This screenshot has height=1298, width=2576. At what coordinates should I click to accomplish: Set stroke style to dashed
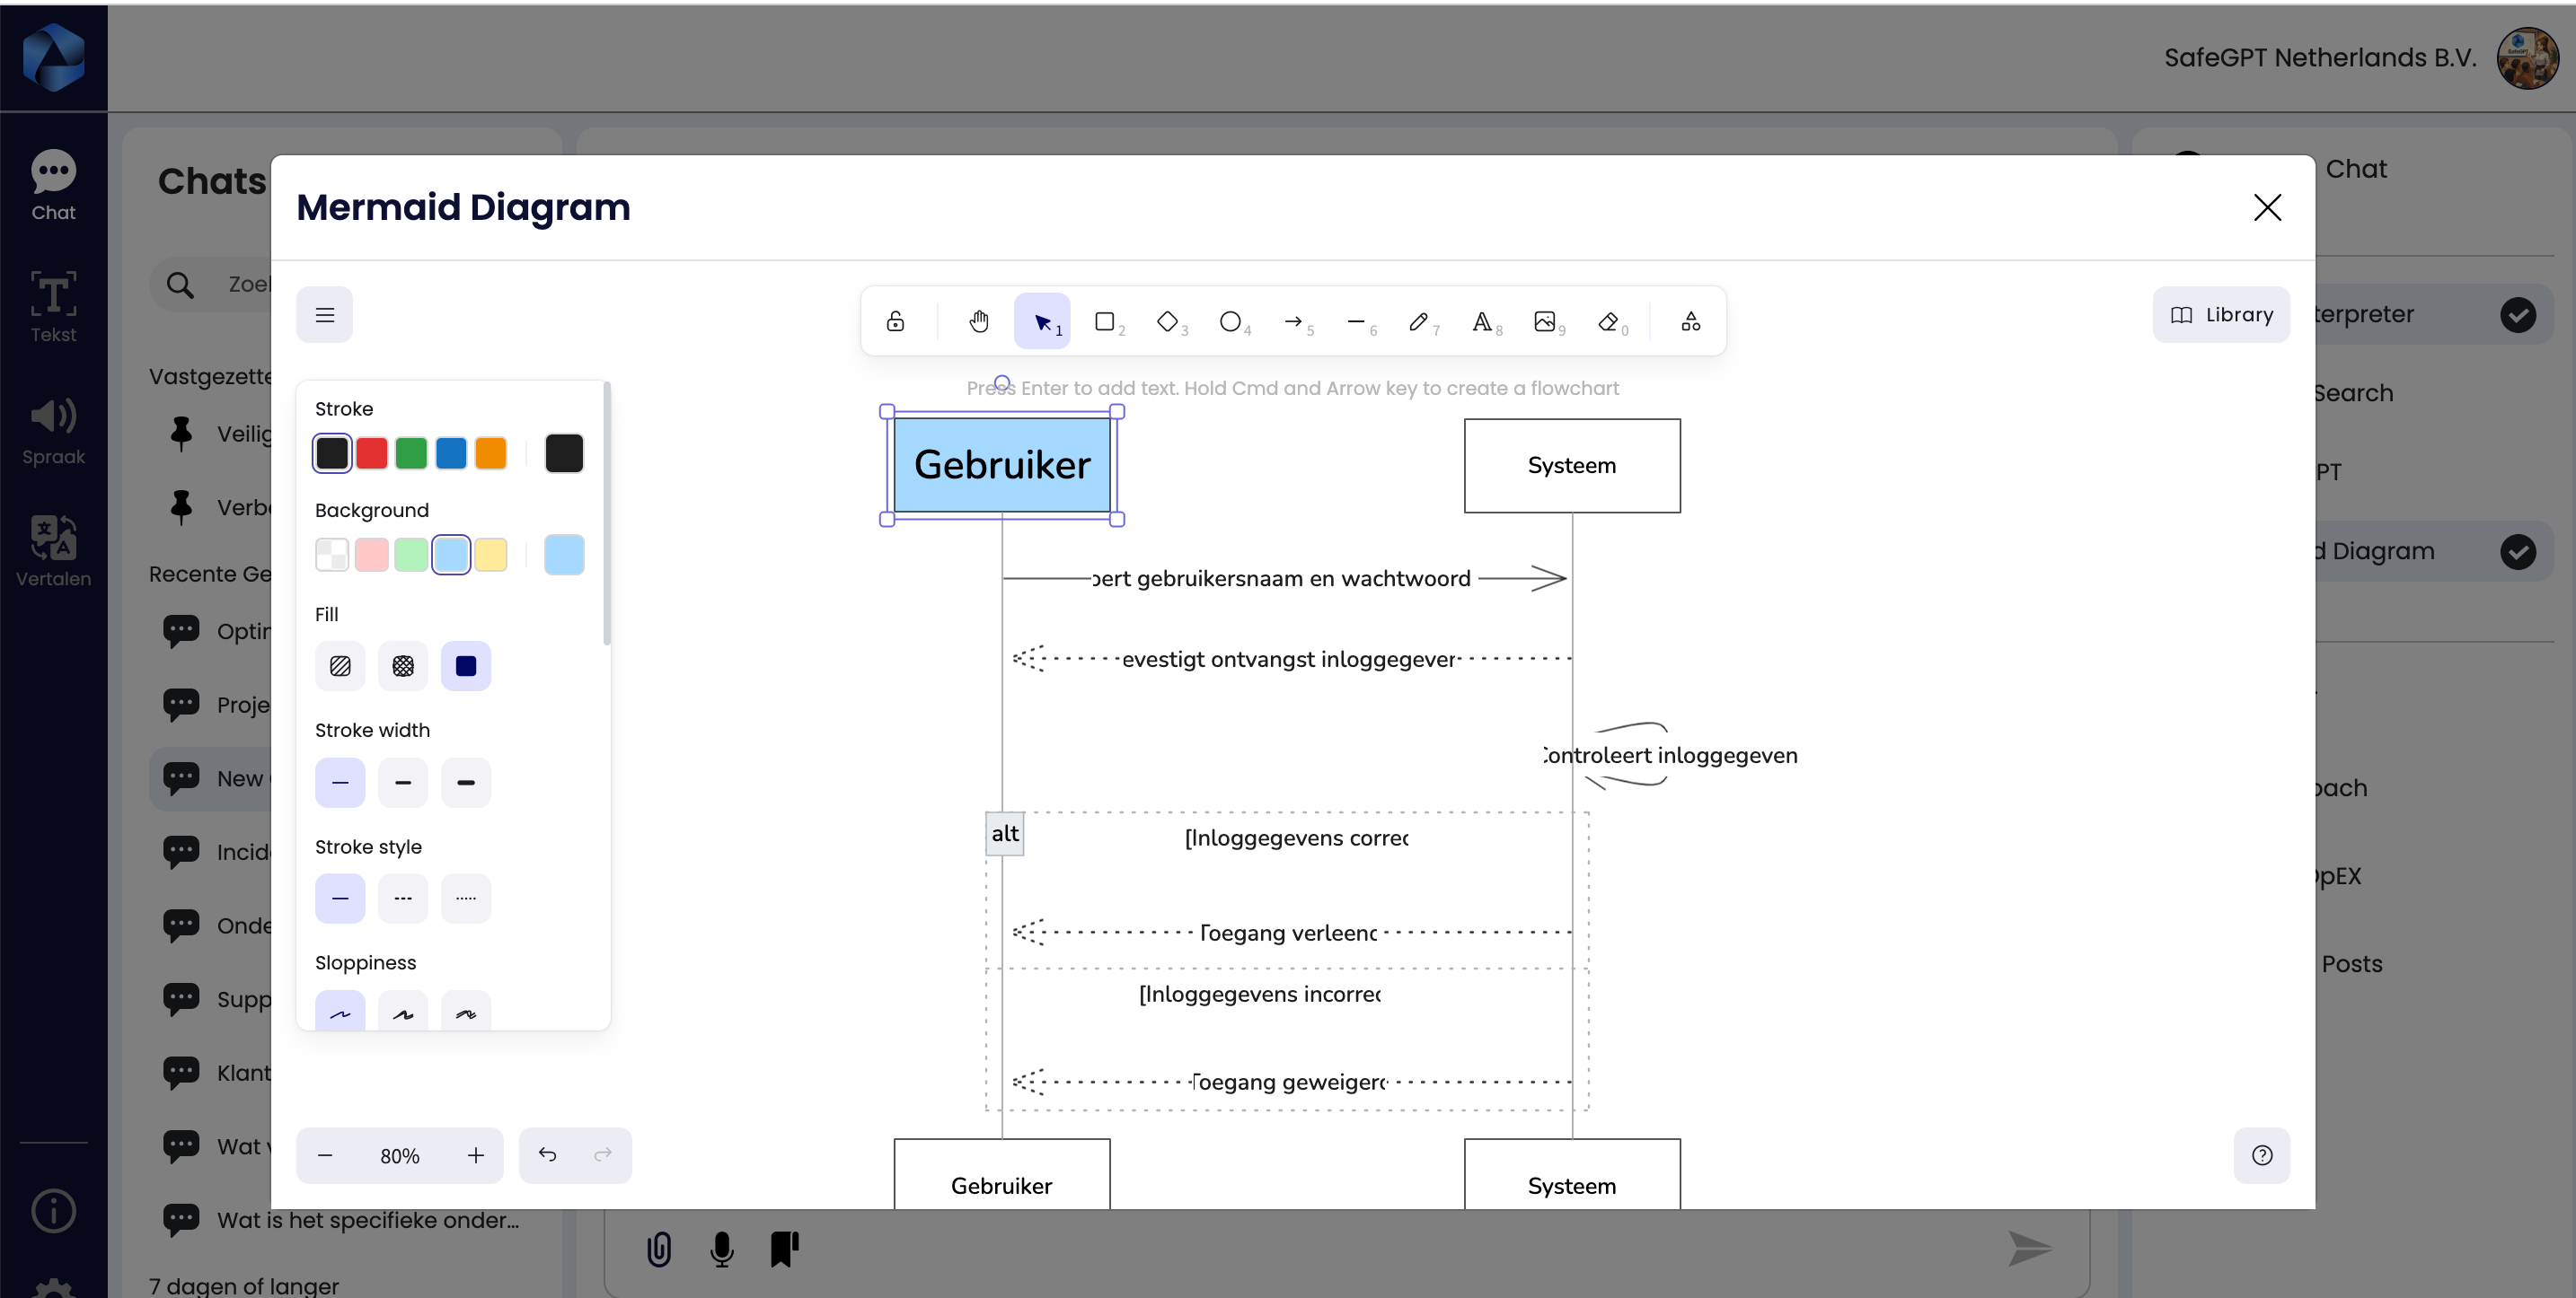point(403,899)
